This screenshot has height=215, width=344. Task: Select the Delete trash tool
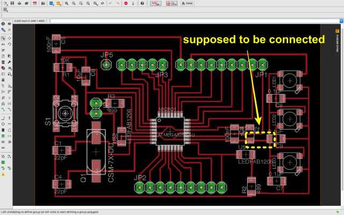point(3,62)
